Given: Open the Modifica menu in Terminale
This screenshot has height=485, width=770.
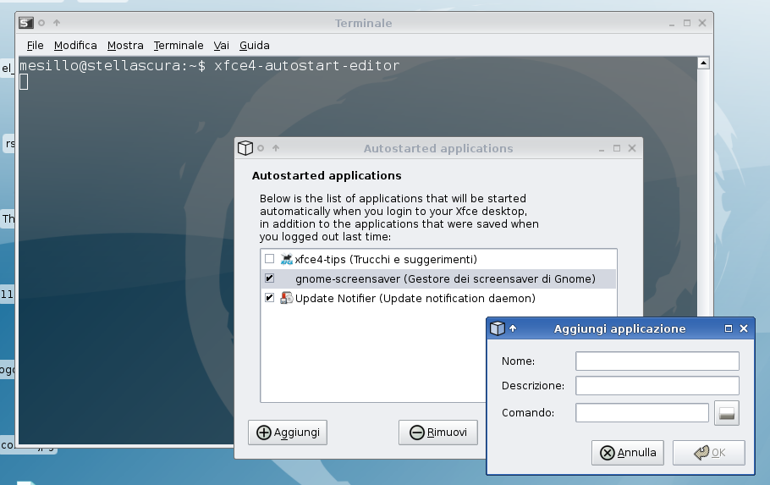Looking at the screenshot, I should pos(75,45).
